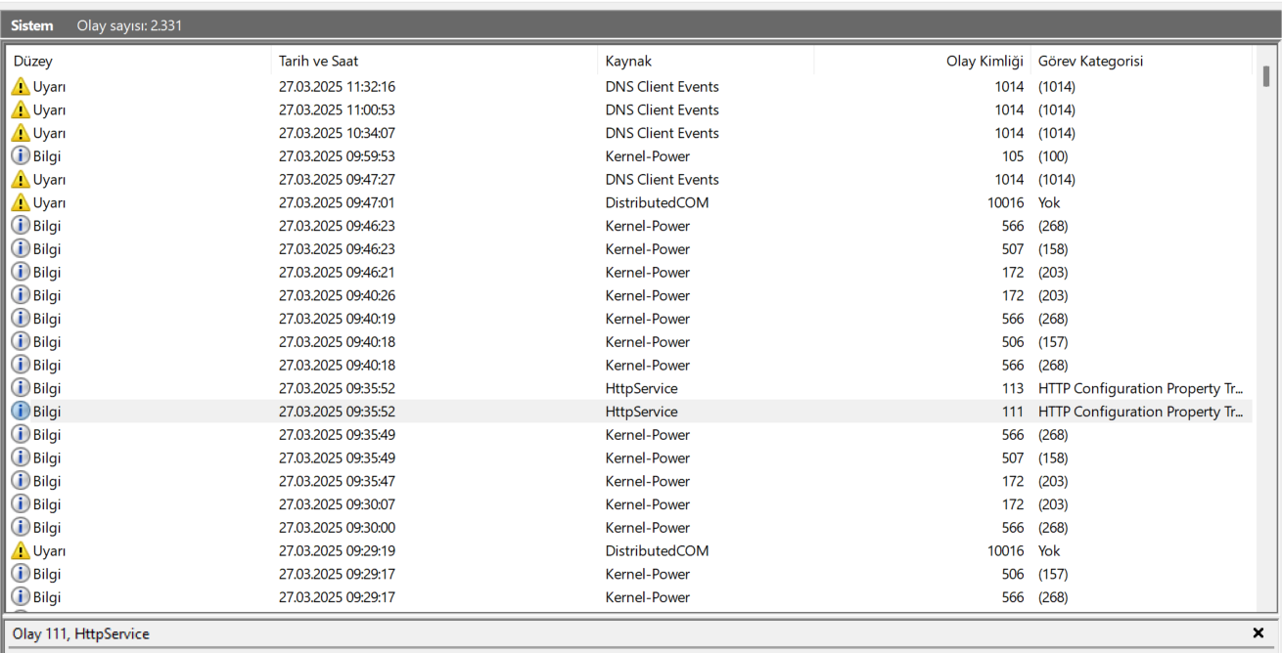Screen dimensions: 1282x653
Task: Click the (100) task category cell
Action: click(x=1053, y=156)
